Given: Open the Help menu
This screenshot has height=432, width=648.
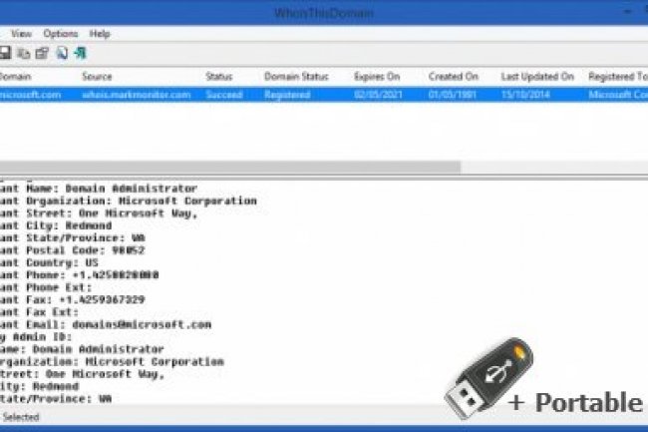Looking at the screenshot, I should [x=100, y=33].
